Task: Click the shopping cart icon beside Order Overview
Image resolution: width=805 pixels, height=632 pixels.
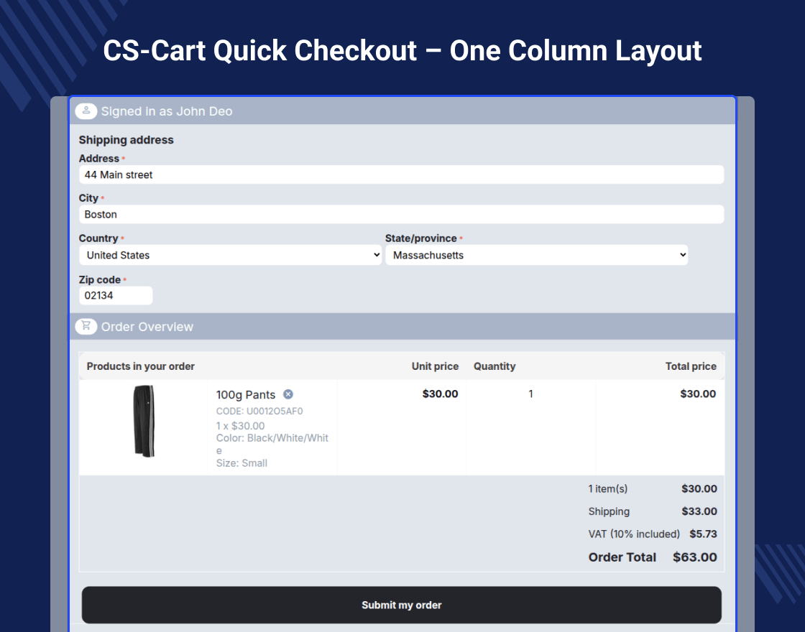Action: pos(86,326)
